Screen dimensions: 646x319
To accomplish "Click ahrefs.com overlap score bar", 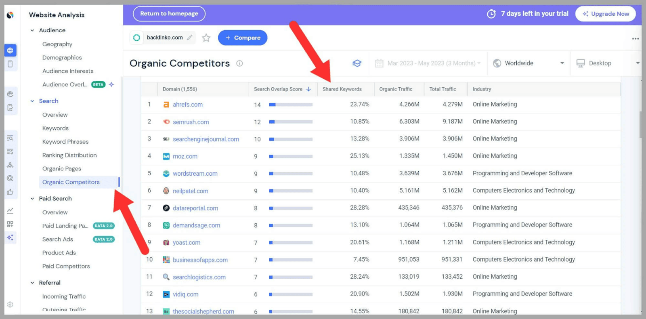I will [x=291, y=105].
